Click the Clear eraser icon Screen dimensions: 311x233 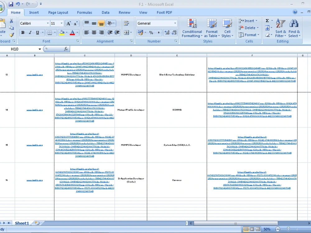coord(267,35)
